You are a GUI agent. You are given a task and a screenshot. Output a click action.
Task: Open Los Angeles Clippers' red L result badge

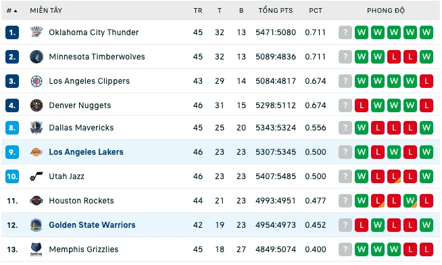pos(426,81)
